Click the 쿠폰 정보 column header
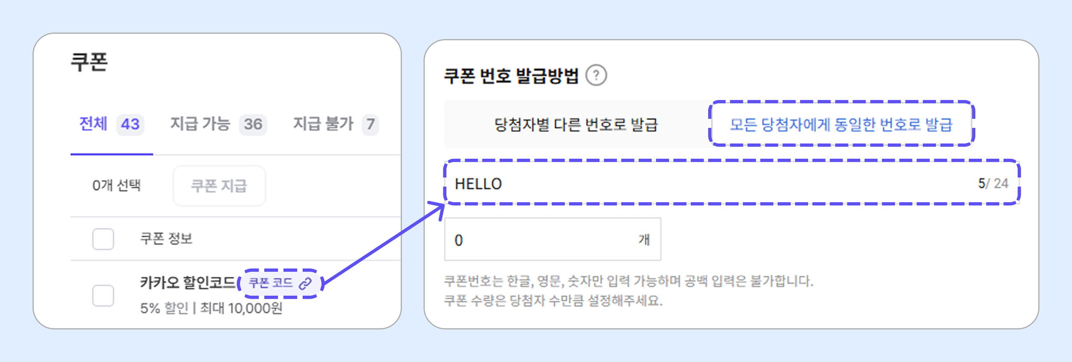This screenshot has width=1072, height=362. pos(166,239)
